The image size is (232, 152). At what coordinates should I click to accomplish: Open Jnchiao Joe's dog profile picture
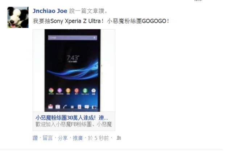click(x=18, y=17)
